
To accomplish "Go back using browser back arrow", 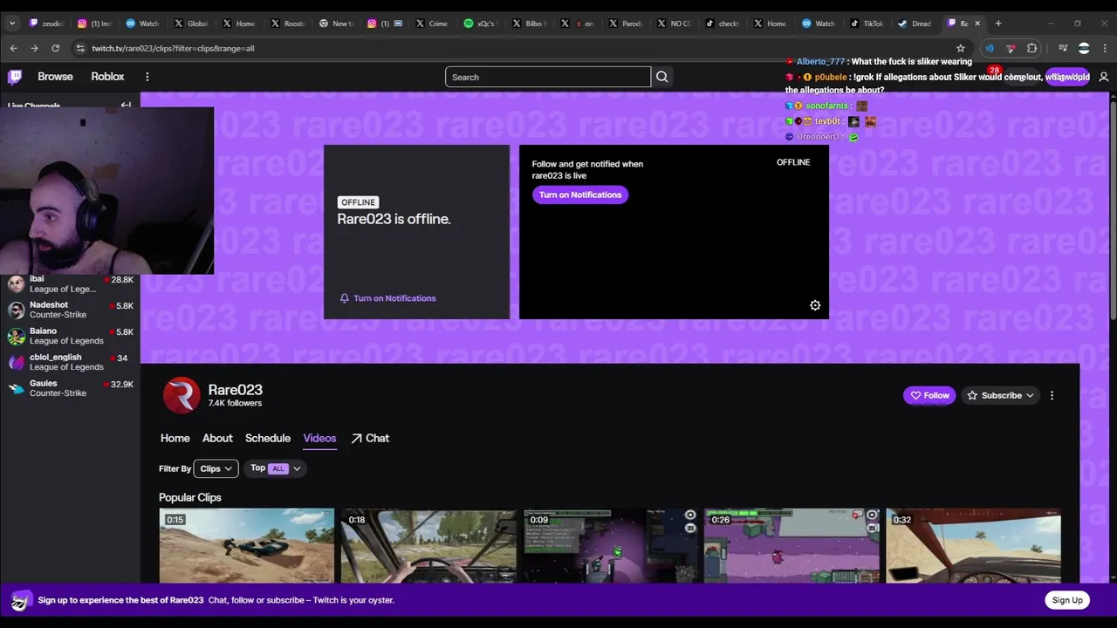I will [x=13, y=48].
